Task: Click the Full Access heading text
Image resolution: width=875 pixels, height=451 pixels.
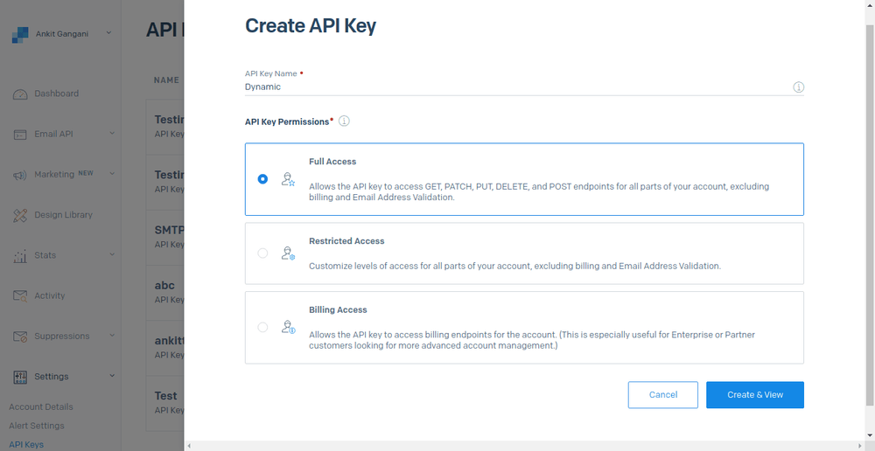Action: point(332,161)
